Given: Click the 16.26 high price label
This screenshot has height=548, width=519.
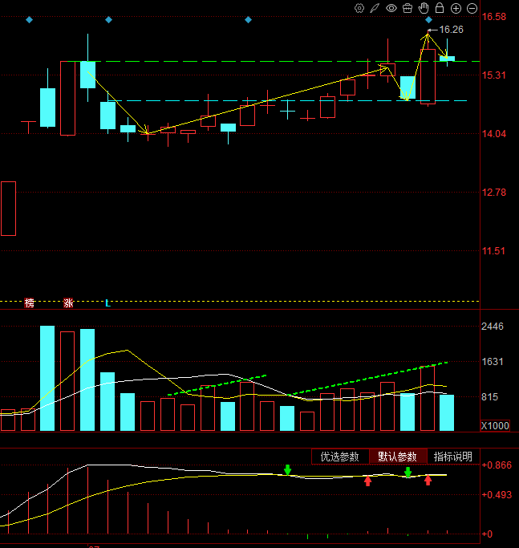Looking at the screenshot, I should (451, 30).
